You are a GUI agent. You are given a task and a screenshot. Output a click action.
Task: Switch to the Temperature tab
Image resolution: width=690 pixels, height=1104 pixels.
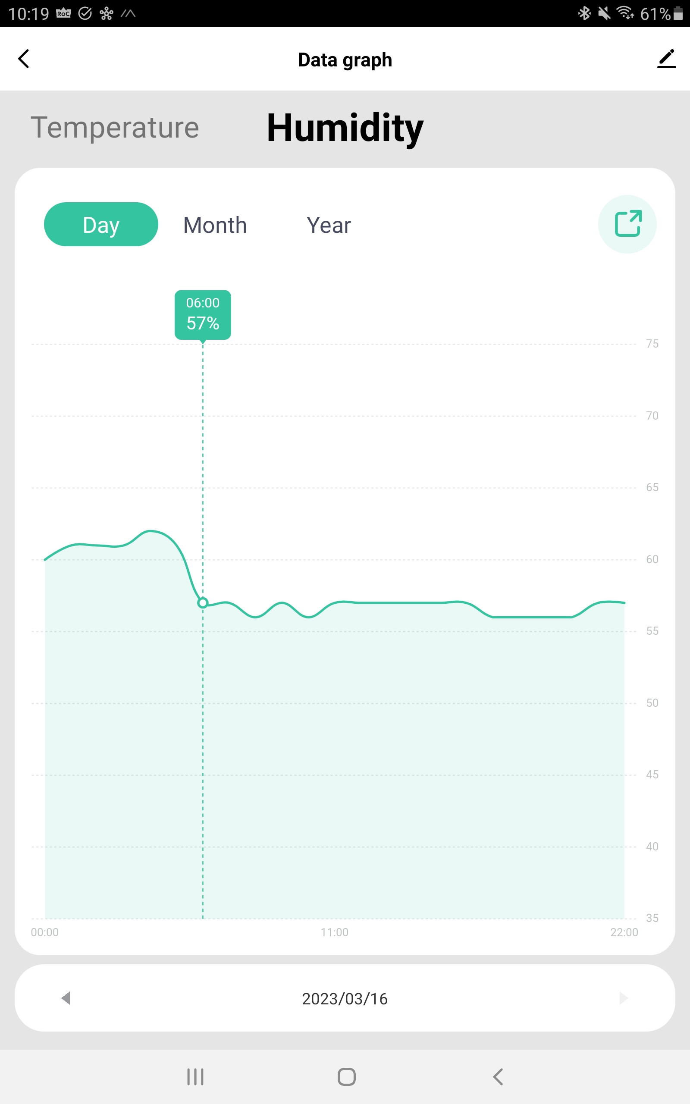(x=115, y=127)
